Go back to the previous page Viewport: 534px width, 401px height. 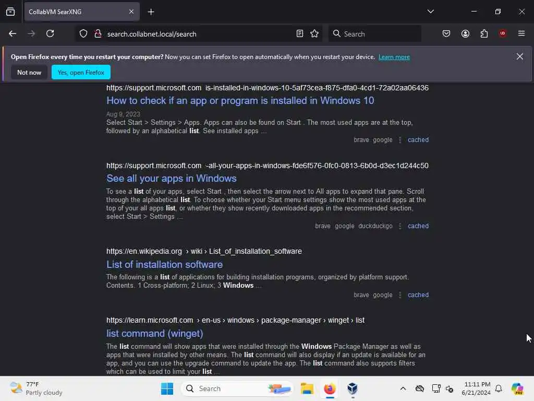pyautogui.click(x=13, y=34)
